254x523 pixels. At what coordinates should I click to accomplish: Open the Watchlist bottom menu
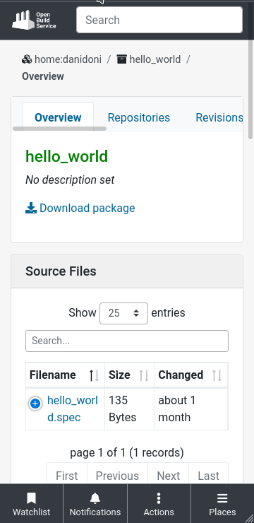(x=32, y=504)
